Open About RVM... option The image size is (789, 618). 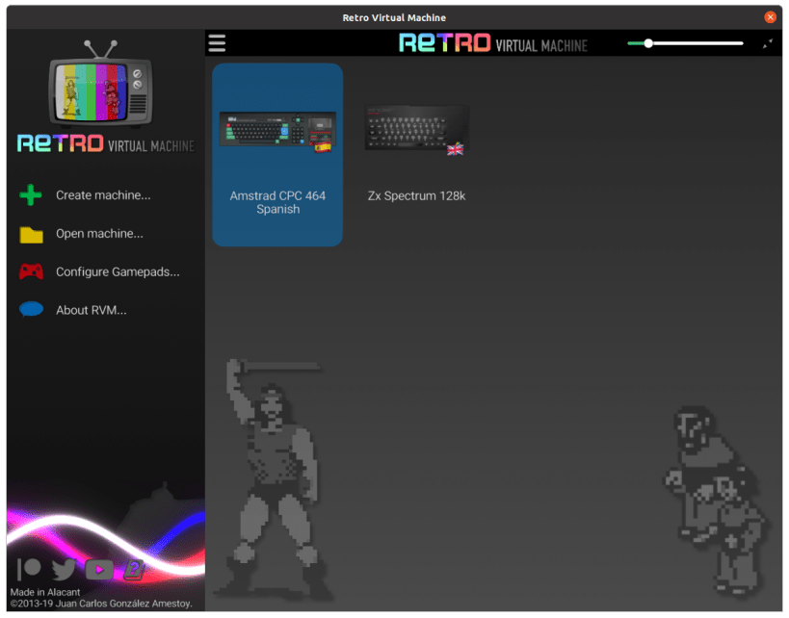[92, 310]
